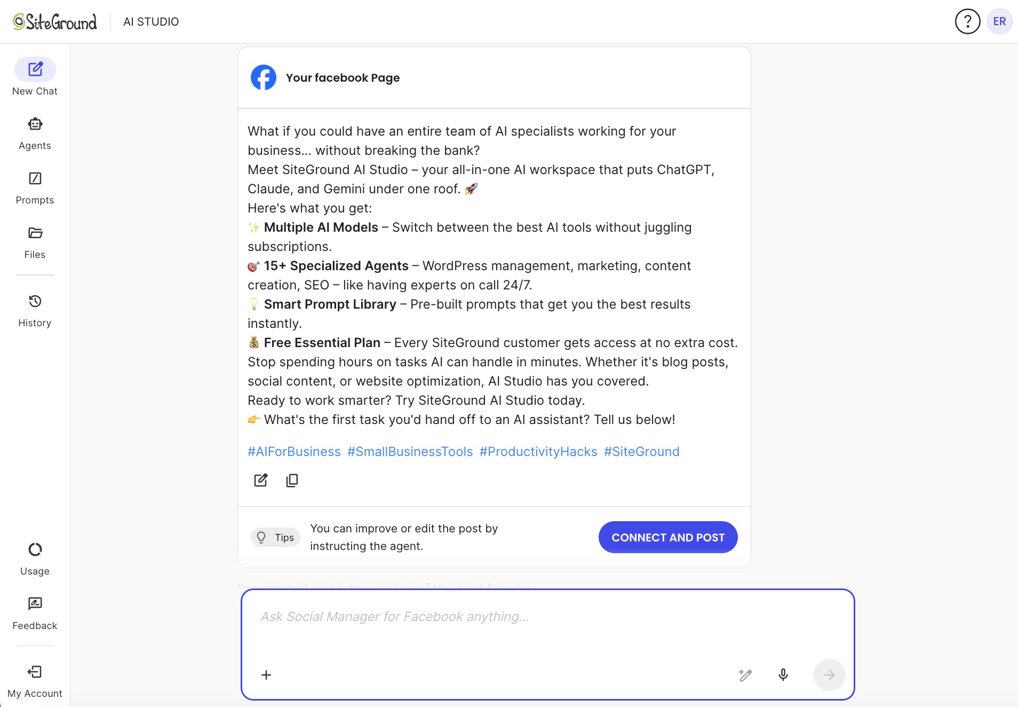This screenshot has height=707, width=1018.
Task: Open the #SiteGround hashtag link
Action: tap(641, 451)
